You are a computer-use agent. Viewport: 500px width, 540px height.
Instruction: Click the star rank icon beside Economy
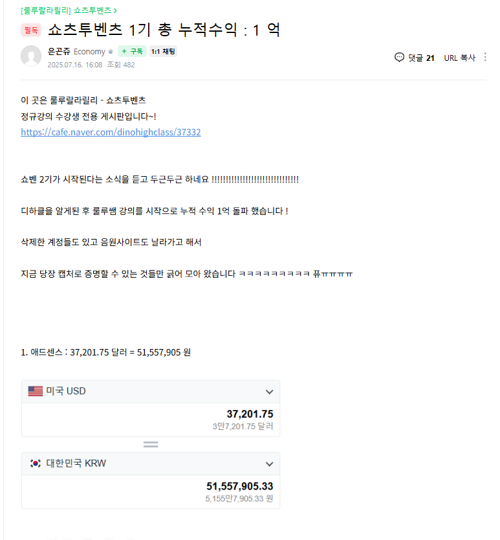[x=111, y=52]
